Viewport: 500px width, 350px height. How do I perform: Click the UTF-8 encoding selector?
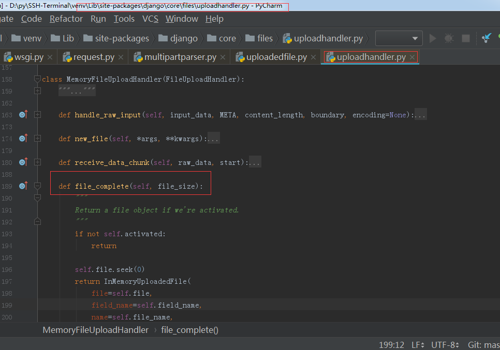click(445, 345)
